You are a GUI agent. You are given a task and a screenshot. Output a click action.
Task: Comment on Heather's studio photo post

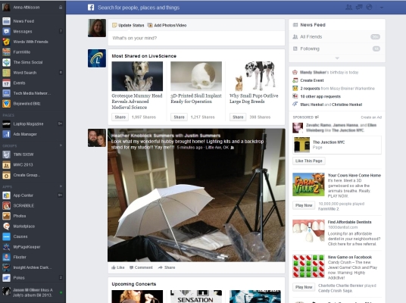pyautogui.click(x=141, y=267)
